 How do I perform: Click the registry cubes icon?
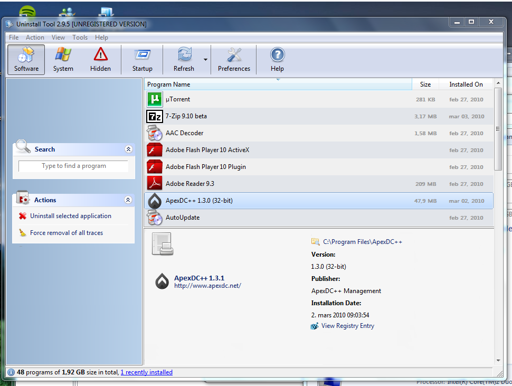(x=315, y=326)
